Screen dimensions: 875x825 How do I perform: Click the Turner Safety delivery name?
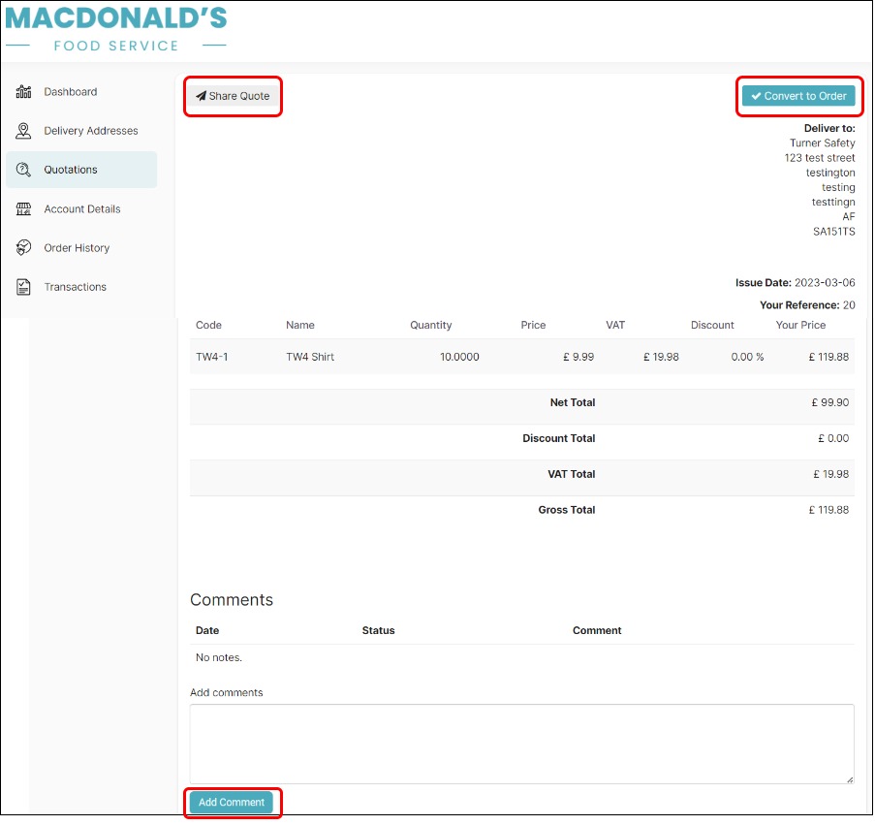(822, 143)
